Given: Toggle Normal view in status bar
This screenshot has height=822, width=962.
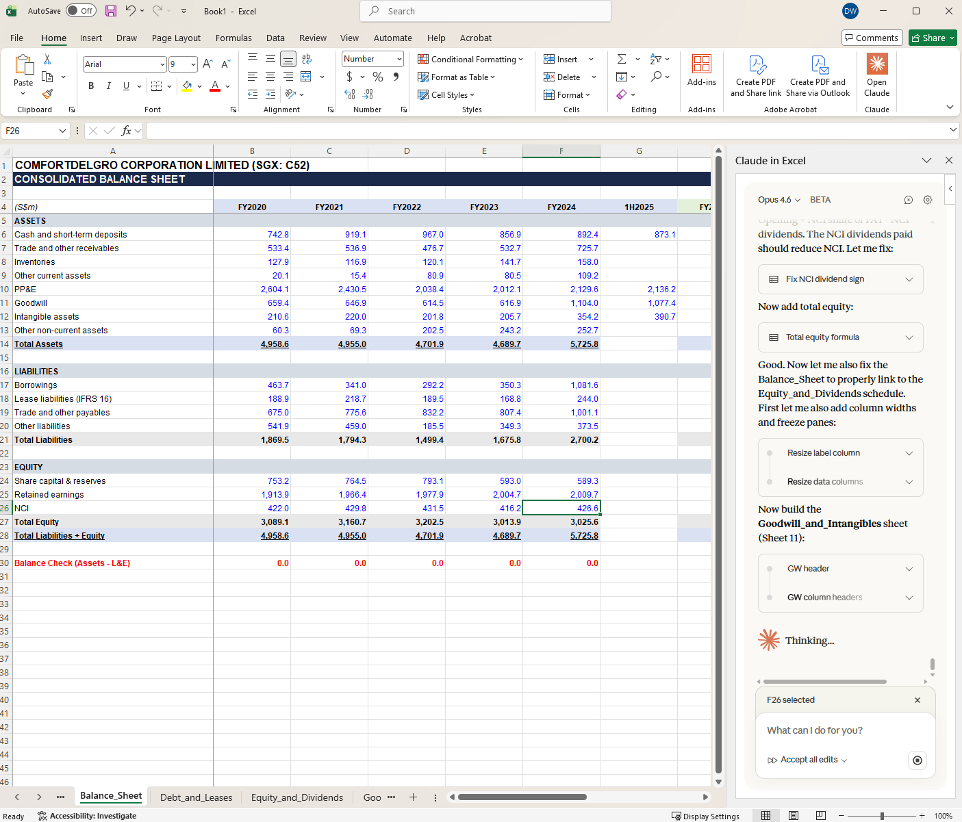Looking at the screenshot, I should pyautogui.click(x=766, y=815).
